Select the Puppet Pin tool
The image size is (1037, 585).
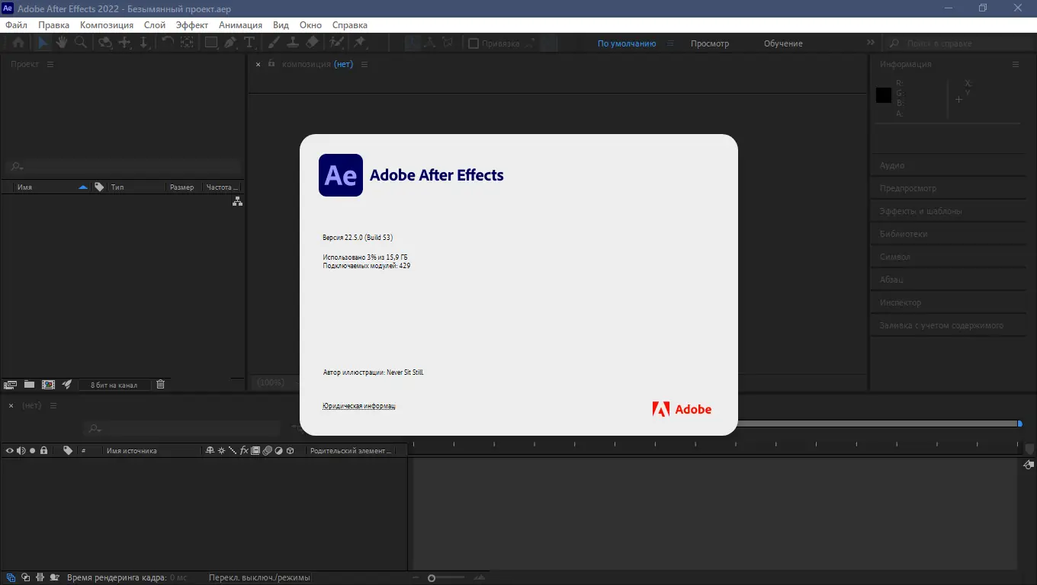click(360, 43)
